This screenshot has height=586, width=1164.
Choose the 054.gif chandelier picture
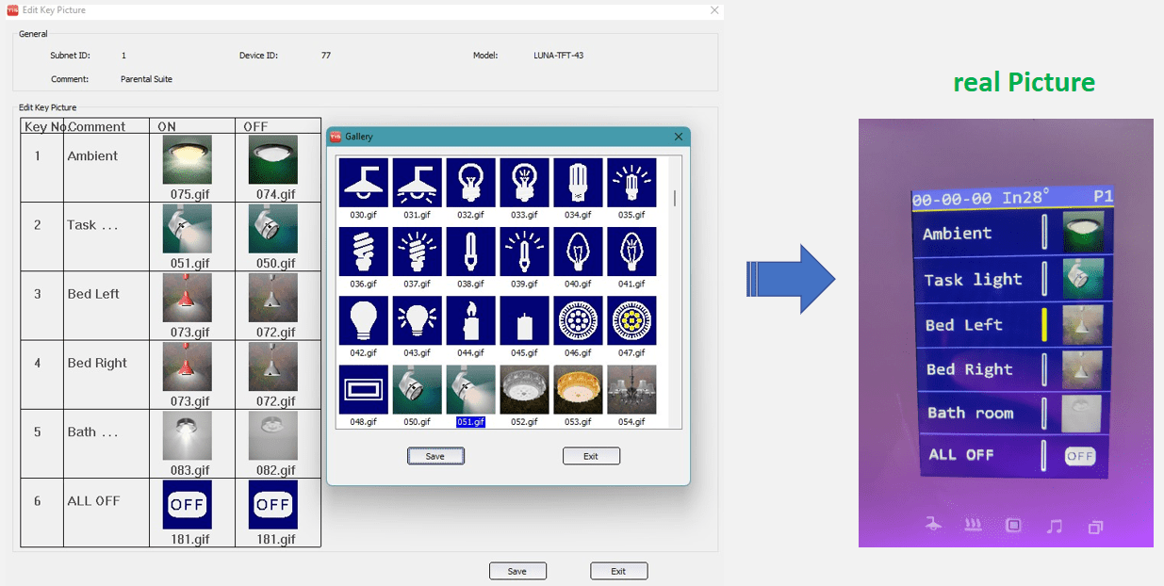click(631, 389)
